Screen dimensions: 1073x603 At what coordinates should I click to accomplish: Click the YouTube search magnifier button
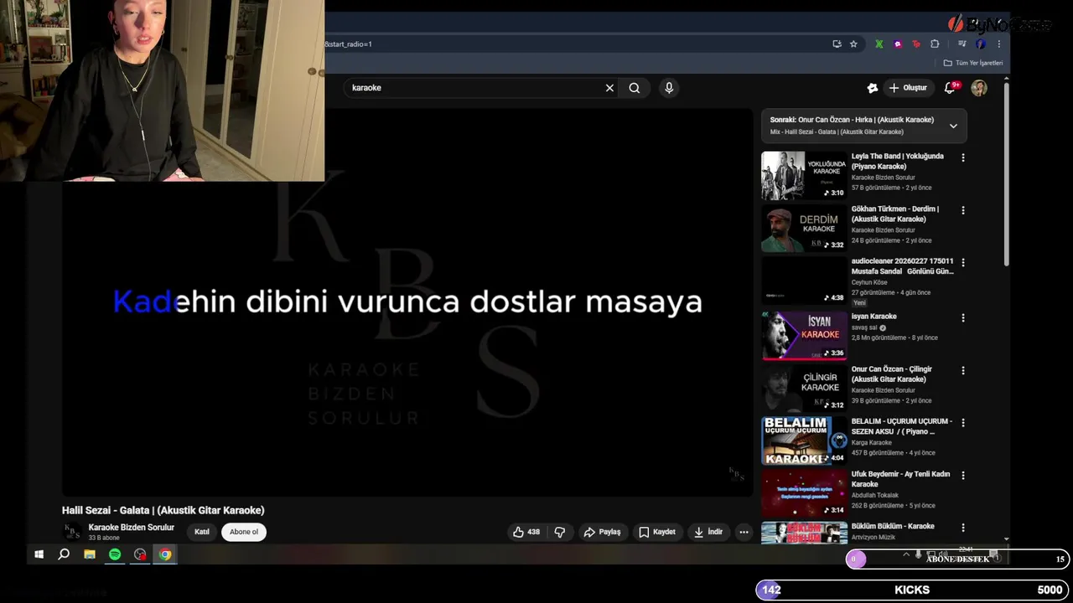635,88
